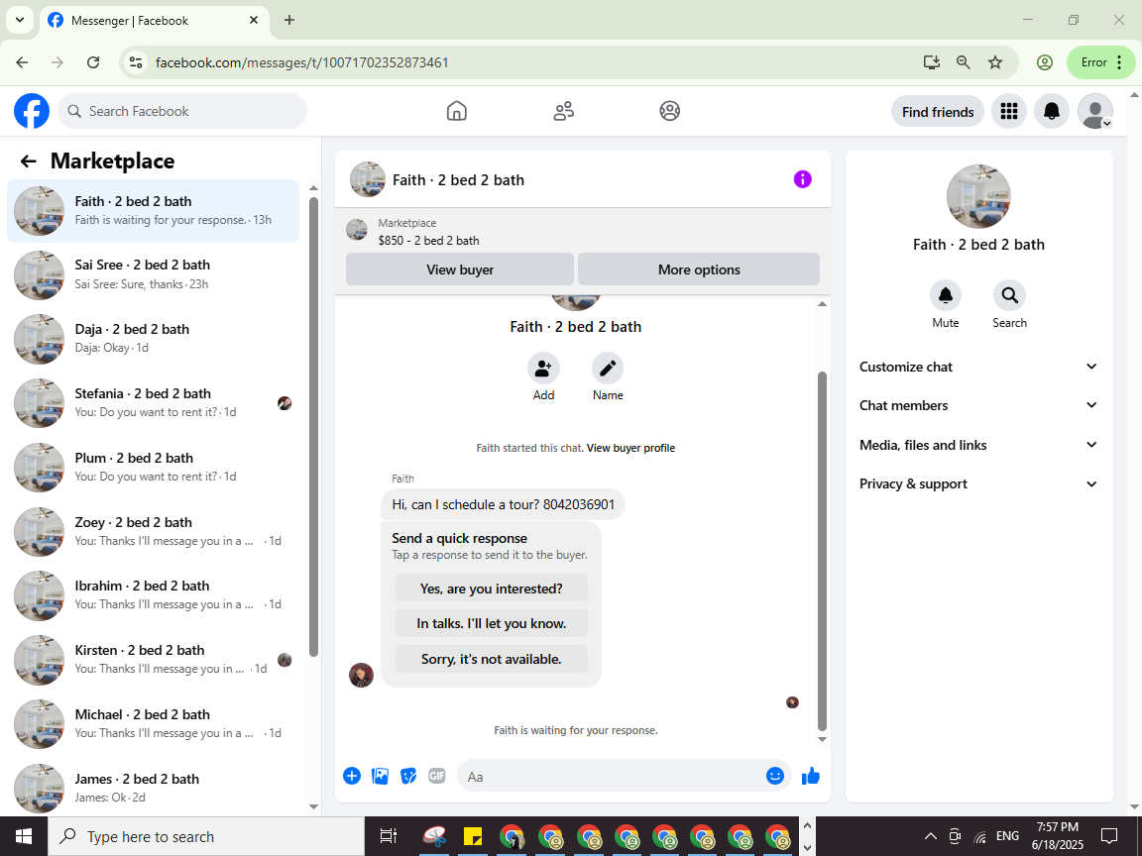The height and width of the screenshot is (856, 1142).
Task: Send quick reply "In talks. I'll let you know."
Action: (x=491, y=623)
